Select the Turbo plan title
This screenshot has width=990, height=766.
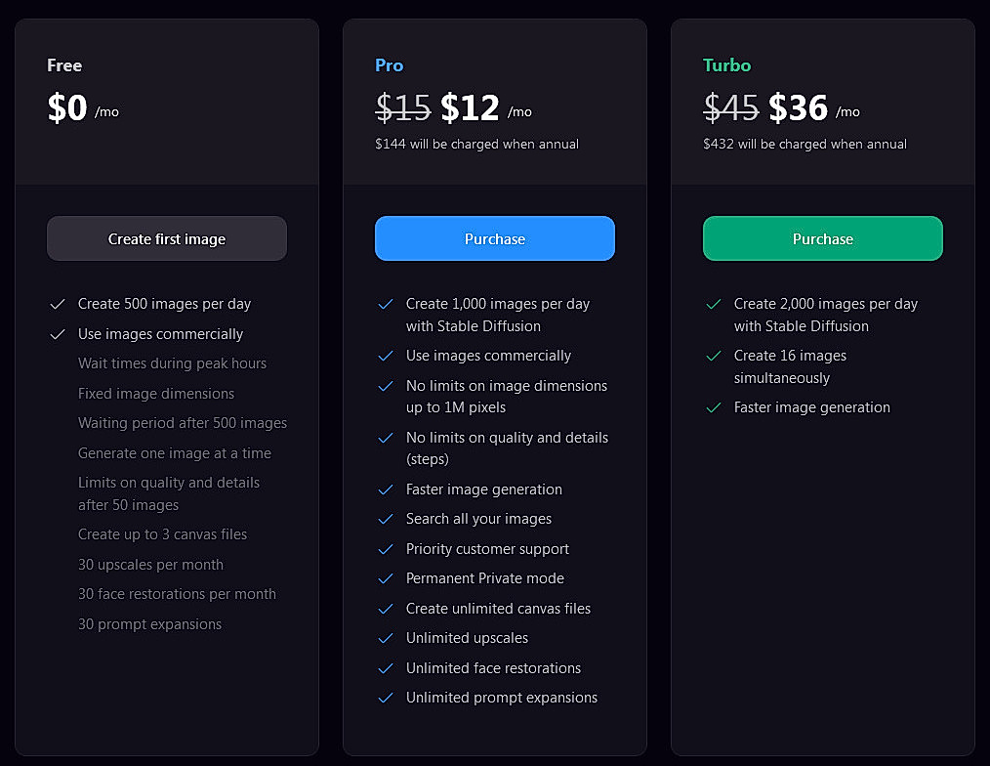726,65
